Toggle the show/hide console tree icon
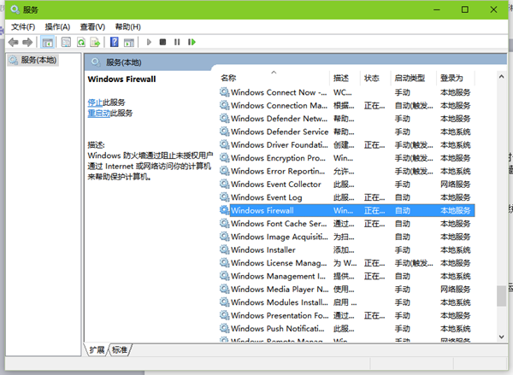This screenshot has height=375, width=513. click(x=47, y=42)
